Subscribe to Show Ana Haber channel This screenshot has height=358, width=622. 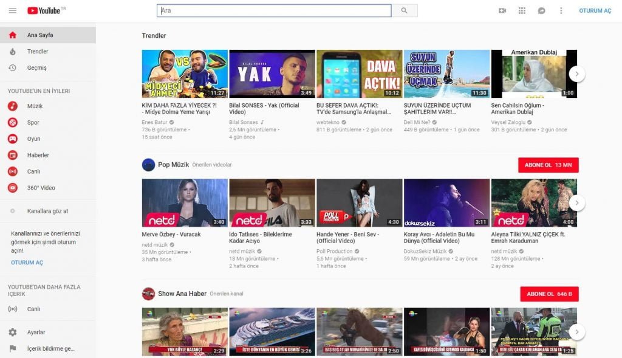pyautogui.click(x=549, y=294)
